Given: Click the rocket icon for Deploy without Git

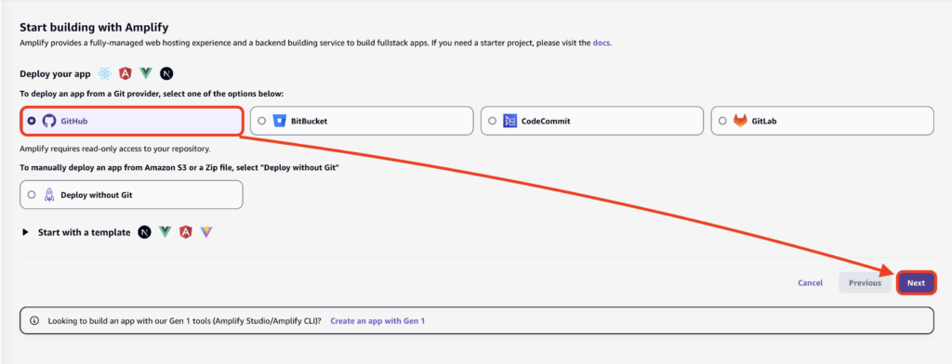Looking at the screenshot, I should pyautogui.click(x=49, y=195).
